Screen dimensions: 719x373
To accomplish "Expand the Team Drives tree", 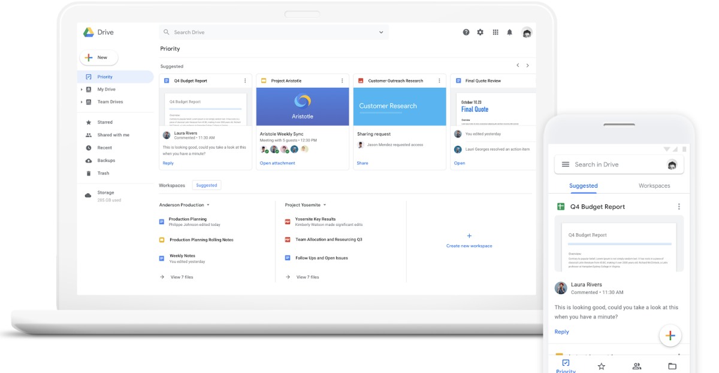I will 82,102.
